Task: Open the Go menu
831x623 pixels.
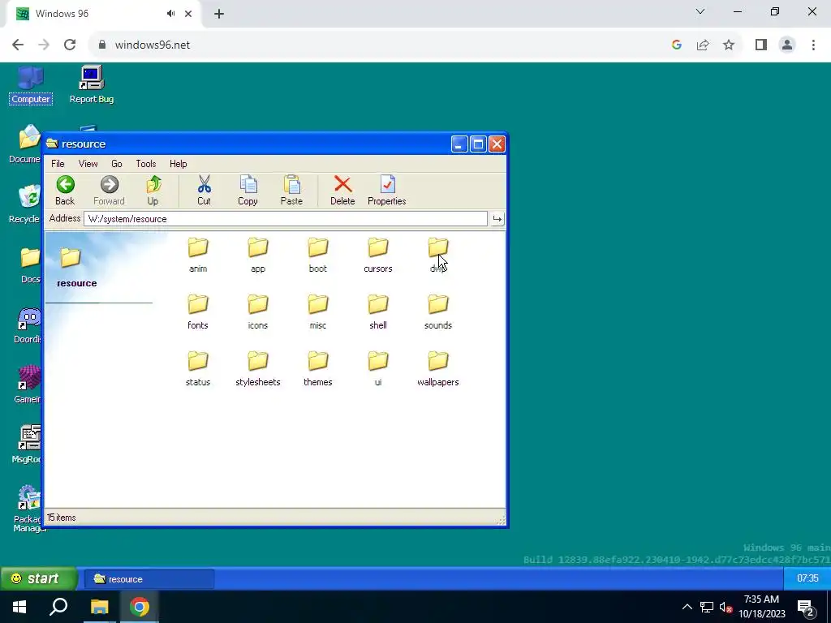Action: pos(117,164)
